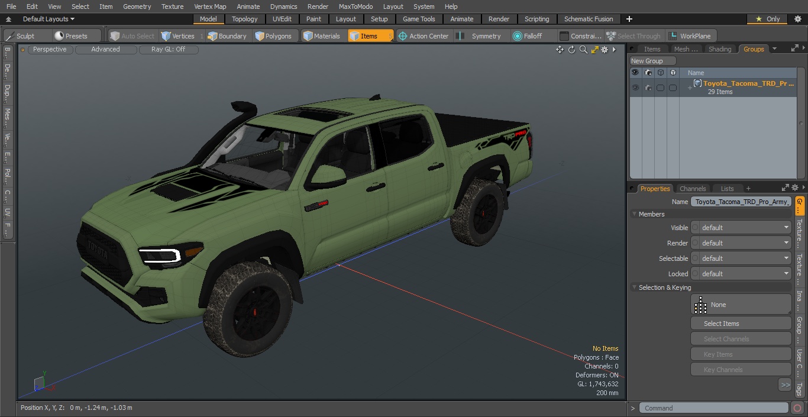
Task: Open the Action Center options
Action: pos(424,36)
